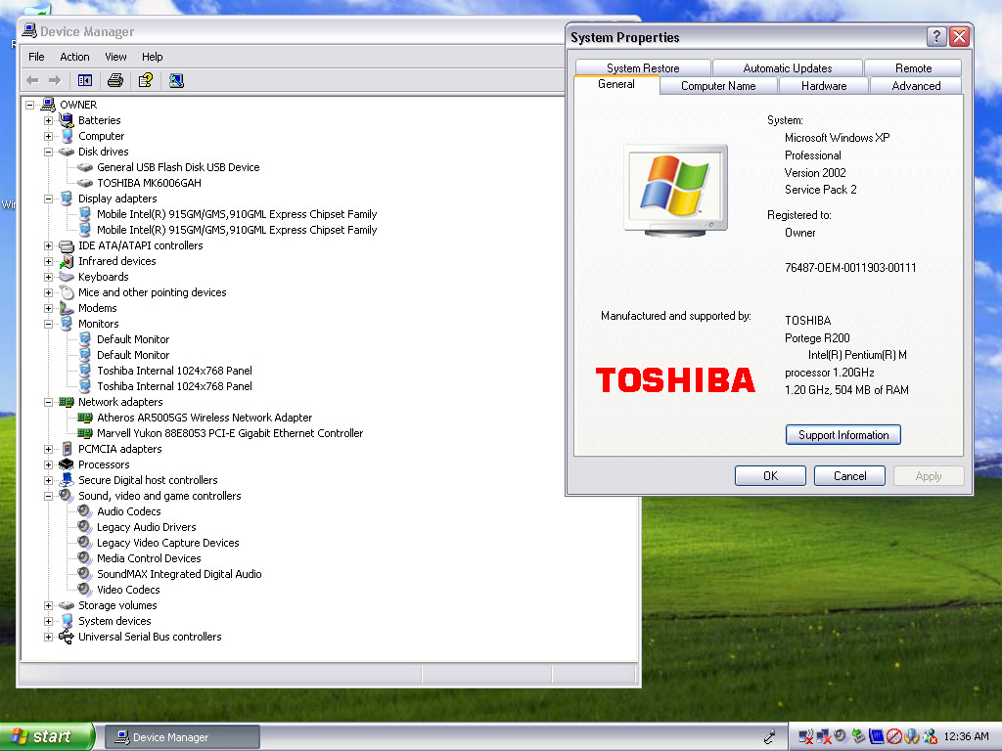Collapse the Disk drives node
Image resolution: width=1002 pixels, height=751 pixels.
click(48, 152)
